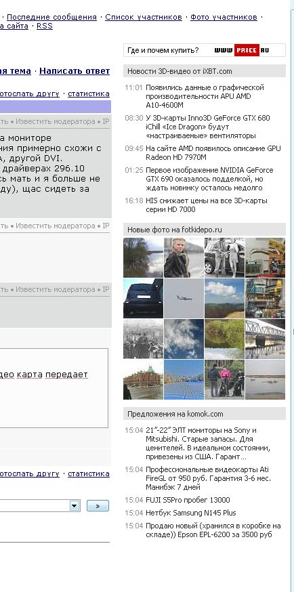The height and width of the screenshot is (592, 294).
Task: Open blue sky clouds thumbnail
Action: [x=184, y=339]
